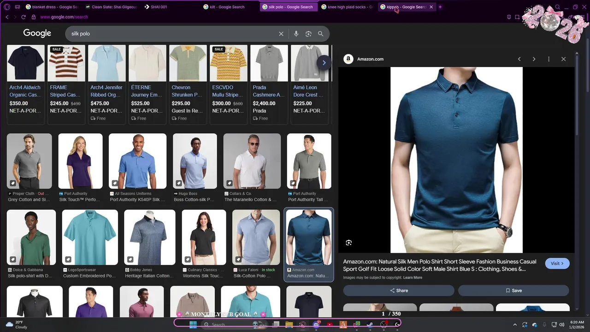The height and width of the screenshot is (332, 590).
Task: Go to previous image in preview panel
Action: pyautogui.click(x=519, y=59)
